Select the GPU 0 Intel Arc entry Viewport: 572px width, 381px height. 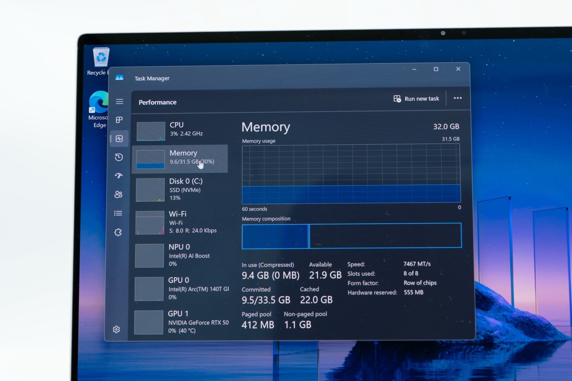(181, 288)
